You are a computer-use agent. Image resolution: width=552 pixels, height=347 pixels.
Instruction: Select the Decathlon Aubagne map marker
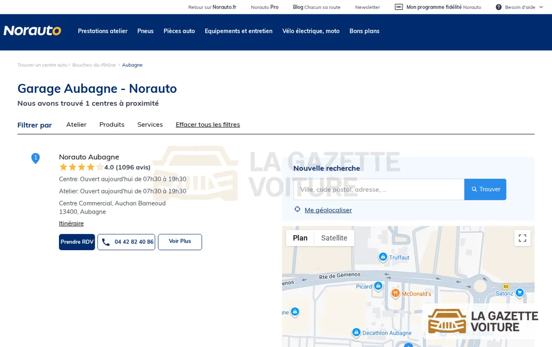tap(356, 332)
